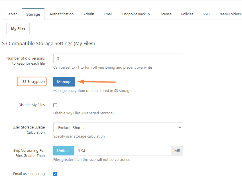The height and width of the screenshot is (177, 242).
Task: Enable the Disable My Files checkbox
Action: click(x=55, y=105)
